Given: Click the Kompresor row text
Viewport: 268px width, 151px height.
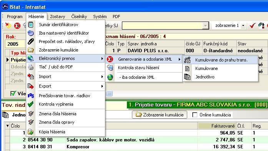Looking at the screenshot, I should point(78,147).
